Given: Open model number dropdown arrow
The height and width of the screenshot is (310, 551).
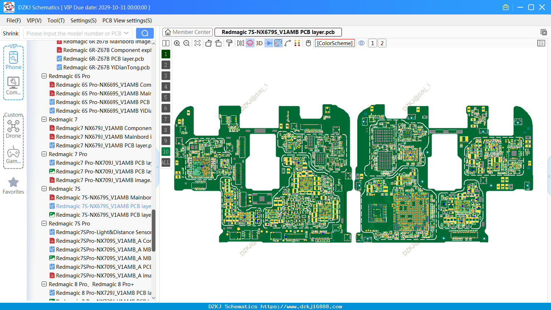Looking at the screenshot, I should click(126, 33).
